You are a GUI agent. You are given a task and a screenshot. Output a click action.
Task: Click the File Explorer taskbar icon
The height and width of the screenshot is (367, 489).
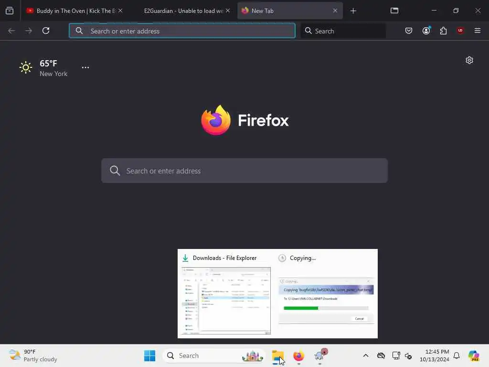[x=277, y=356]
